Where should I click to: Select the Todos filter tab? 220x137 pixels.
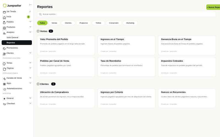(x=42, y=23)
